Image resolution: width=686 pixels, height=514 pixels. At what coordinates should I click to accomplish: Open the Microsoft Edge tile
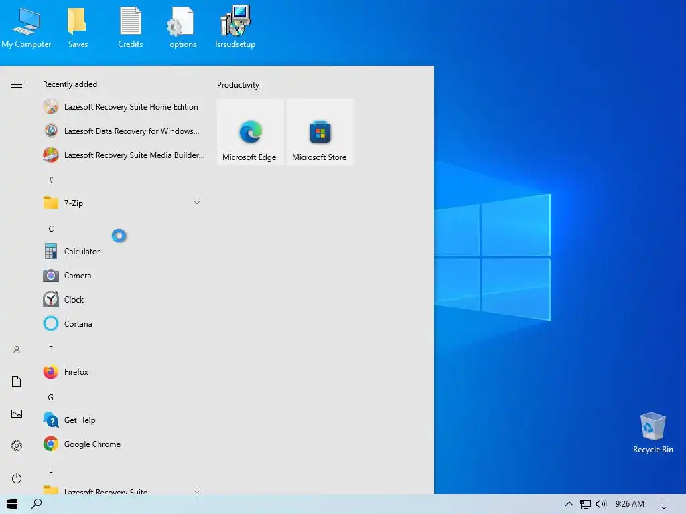point(251,132)
